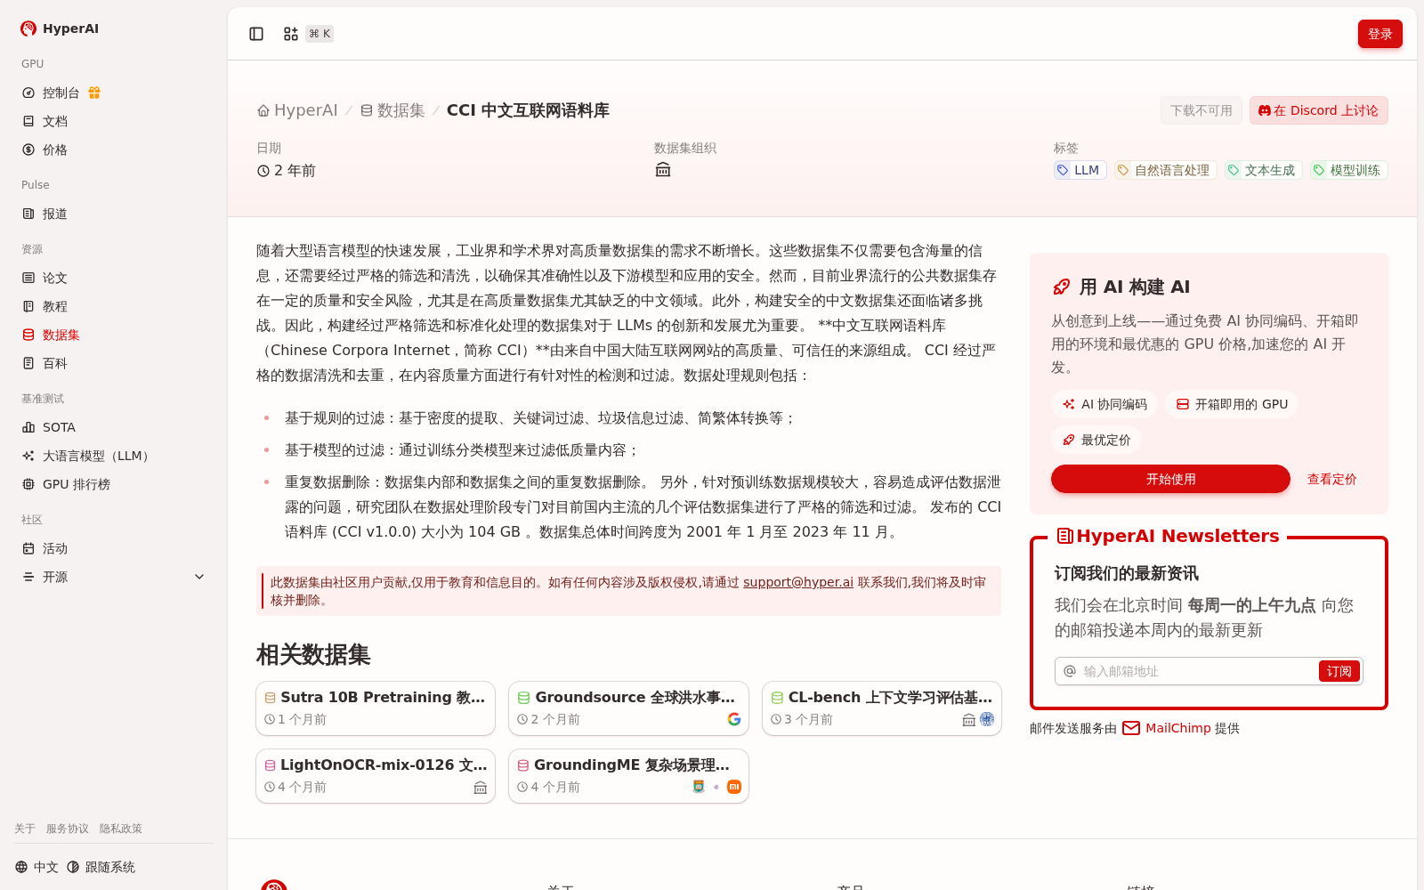Click the rocket icon beside 用 AI 构建 AI
This screenshot has width=1424, height=890.
[x=1062, y=287]
